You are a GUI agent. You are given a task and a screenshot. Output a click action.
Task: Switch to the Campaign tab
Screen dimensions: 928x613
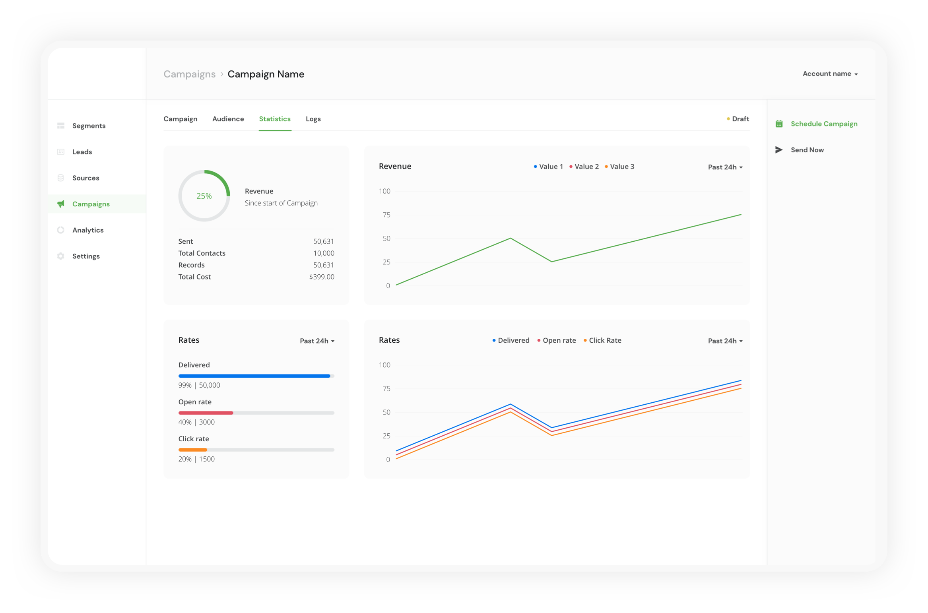181,119
